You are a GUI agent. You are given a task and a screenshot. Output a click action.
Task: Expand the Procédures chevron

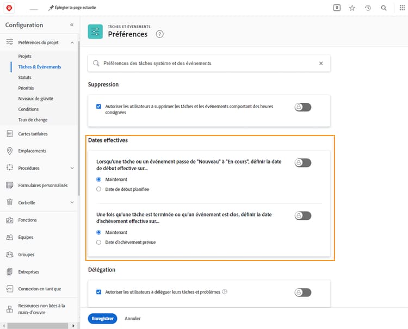[72, 168]
